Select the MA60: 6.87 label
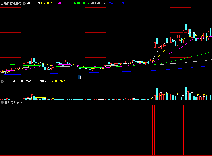Image resolution: width=212 pixels, height=156 pixels. [82, 3]
